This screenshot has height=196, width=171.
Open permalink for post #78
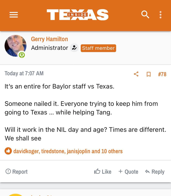(x=162, y=74)
